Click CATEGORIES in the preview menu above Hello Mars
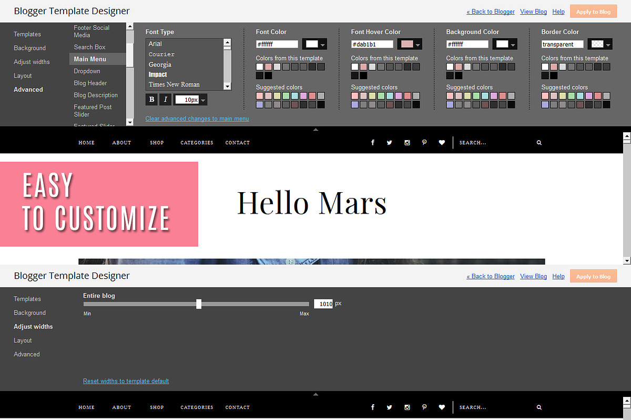The height and width of the screenshot is (420, 631). pyautogui.click(x=197, y=143)
